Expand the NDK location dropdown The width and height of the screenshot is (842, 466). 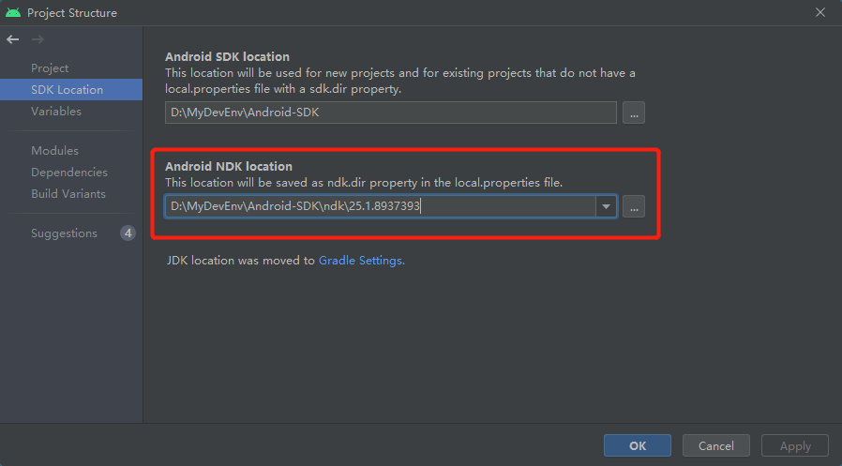pyautogui.click(x=607, y=207)
